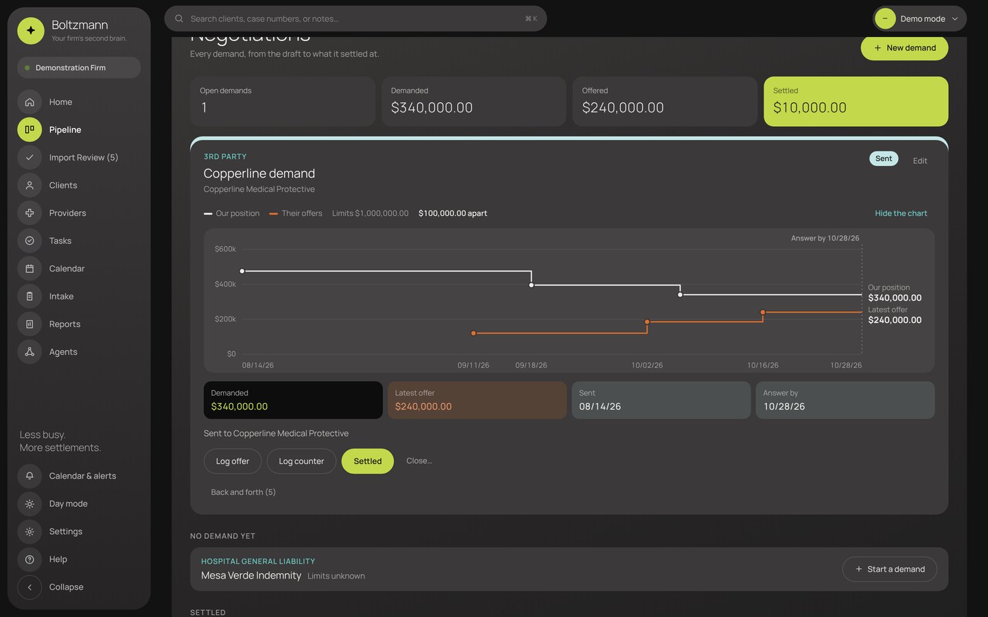Open the Intake clipboard icon
Viewport: 988px width, 617px height.
30,296
